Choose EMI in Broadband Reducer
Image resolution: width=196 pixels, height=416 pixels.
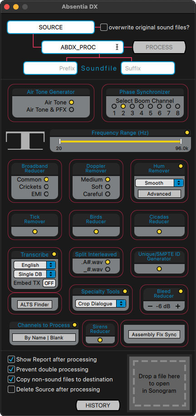pyautogui.click(x=46, y=194)
